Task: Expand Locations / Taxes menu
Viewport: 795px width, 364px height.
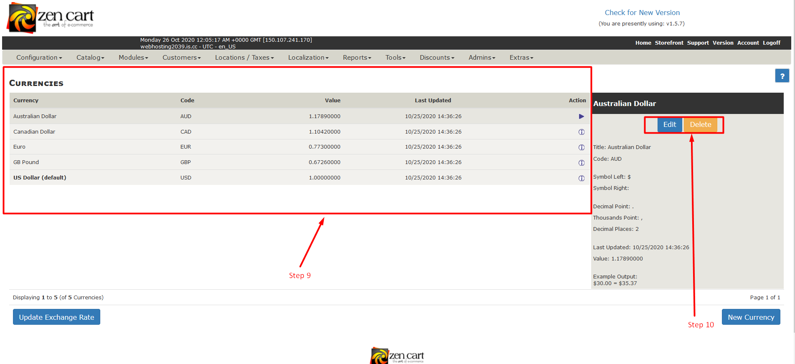Action: tap(244, 58)
